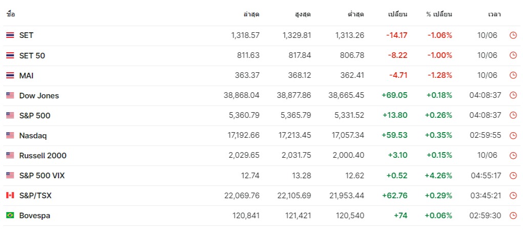Viewport: 523px width, 230px height.
Task: Sort by the % เปลี่ยน column header
Action: tap(439, 14)
